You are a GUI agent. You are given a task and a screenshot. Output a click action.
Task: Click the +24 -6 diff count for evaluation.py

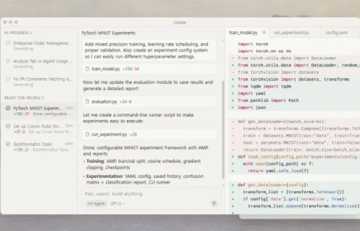[x=125, y=102]
